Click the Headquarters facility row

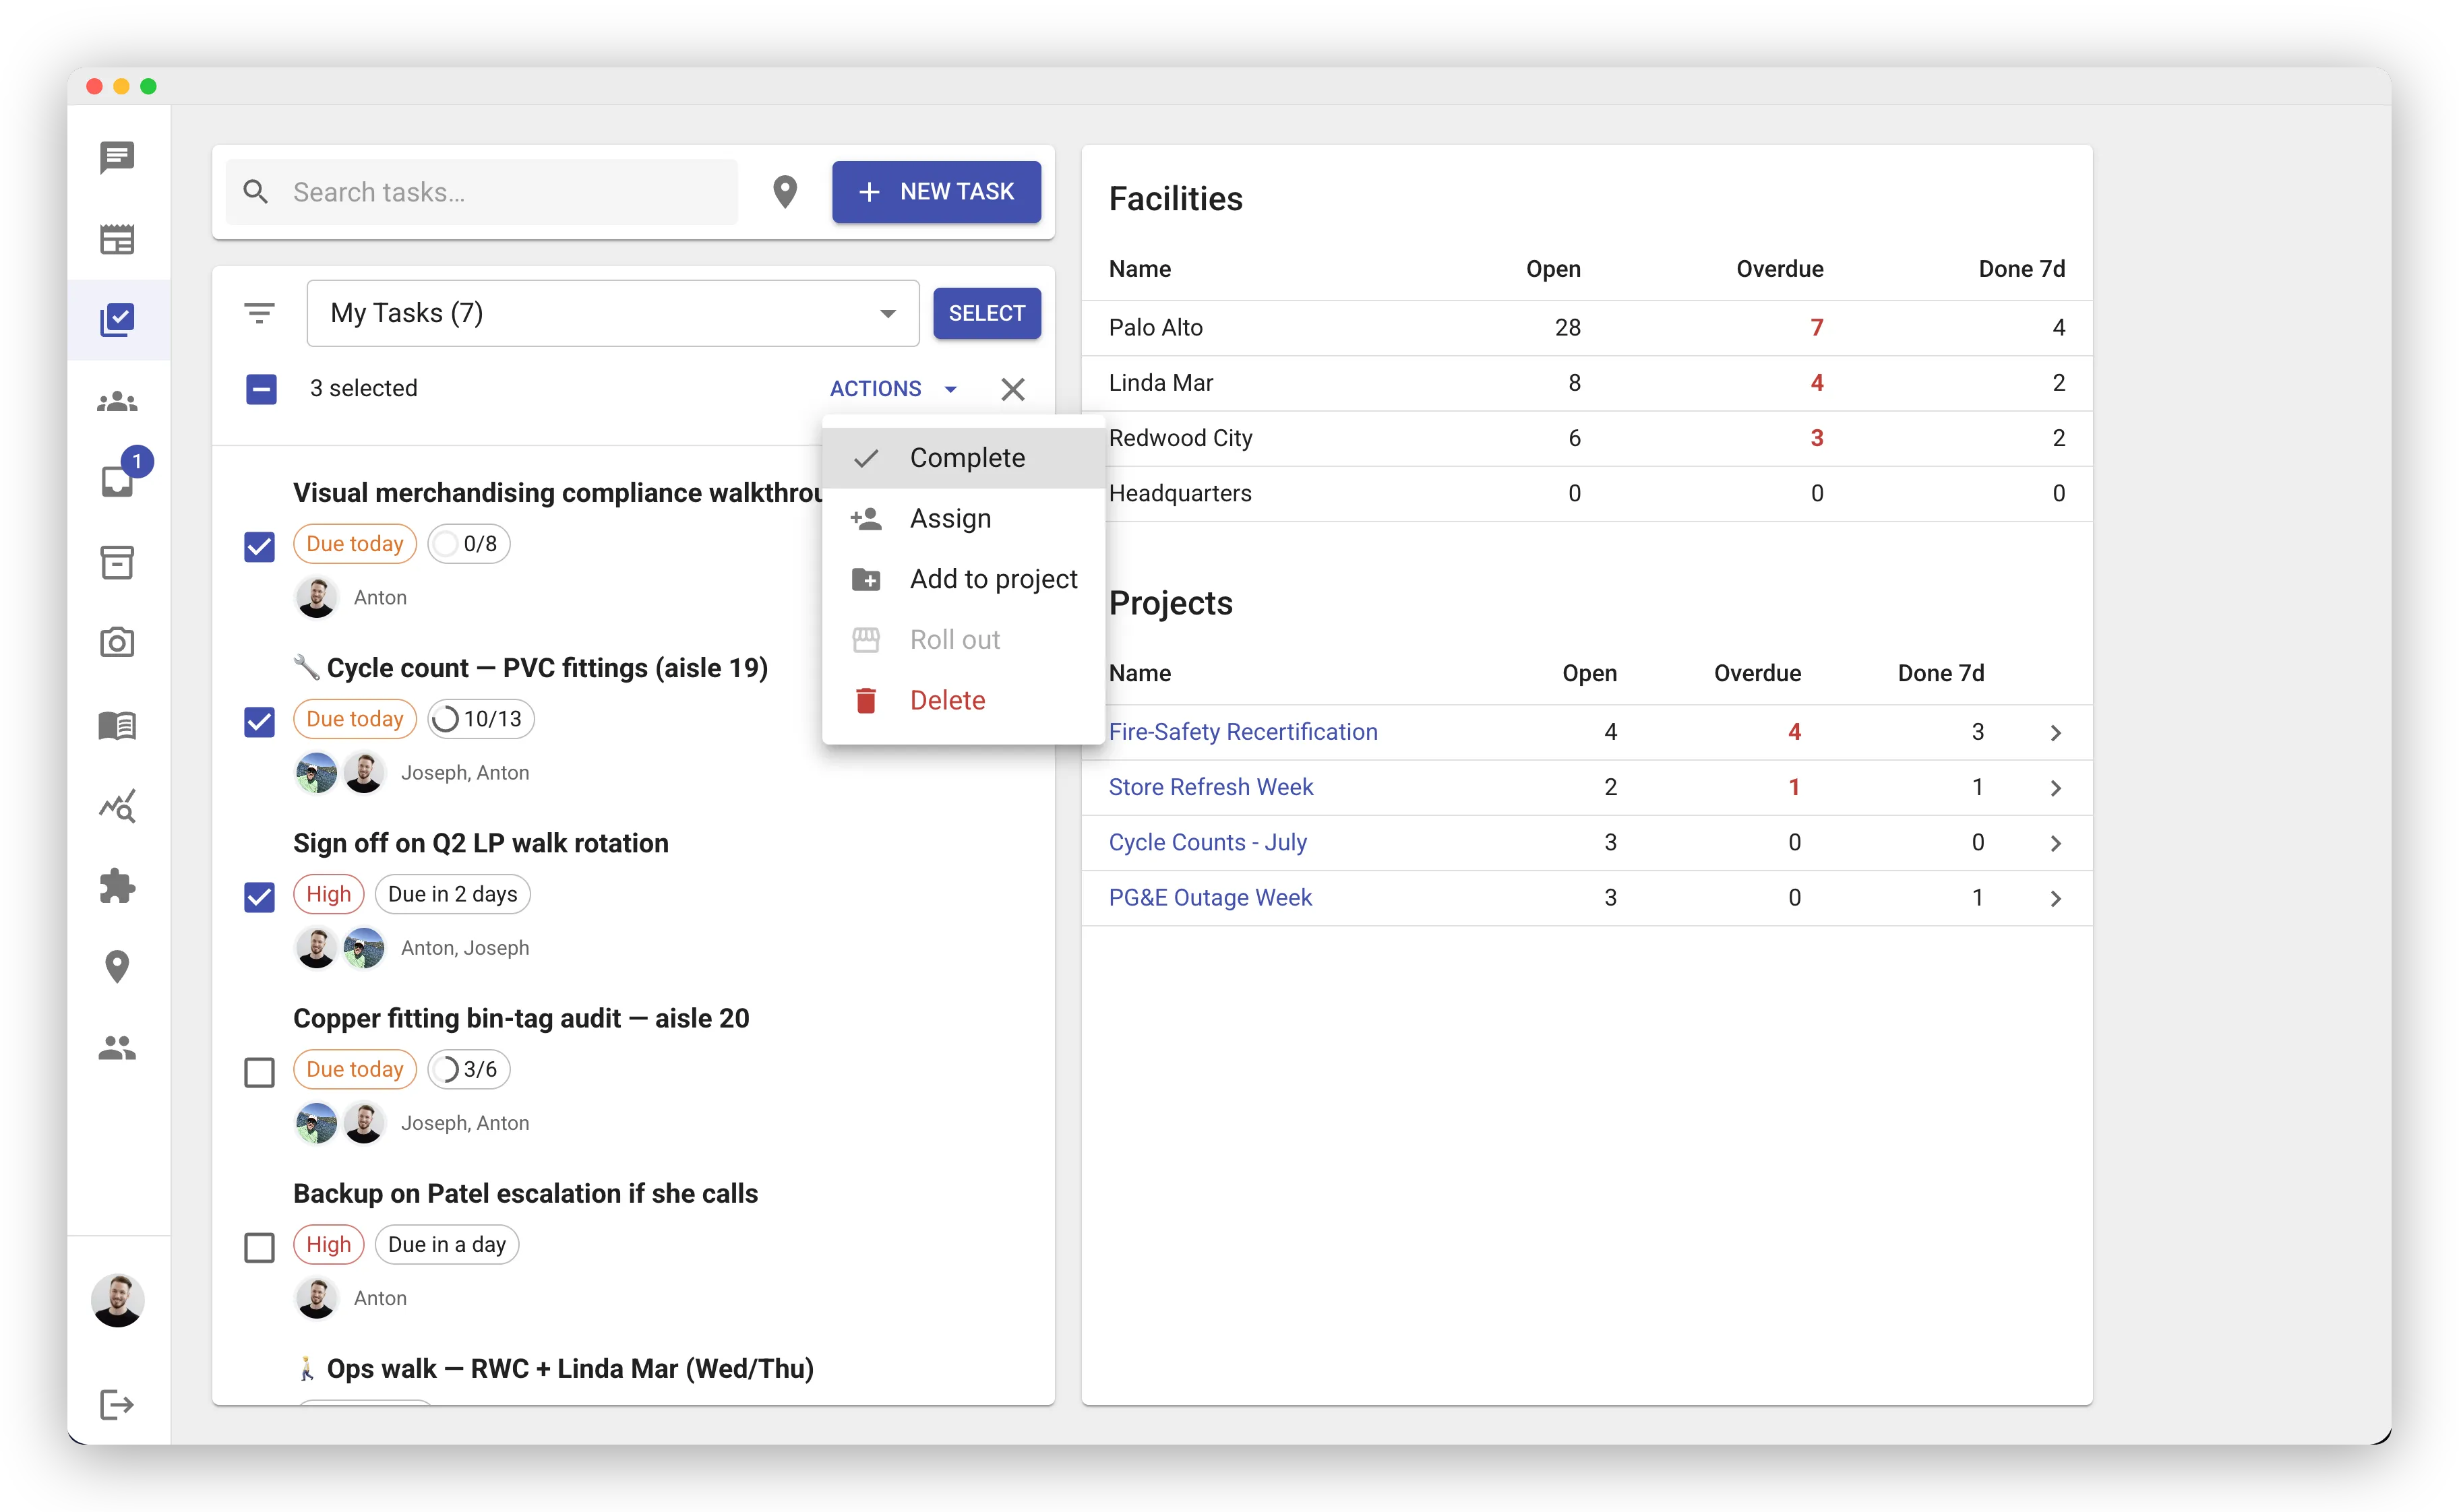(1587, 493)
